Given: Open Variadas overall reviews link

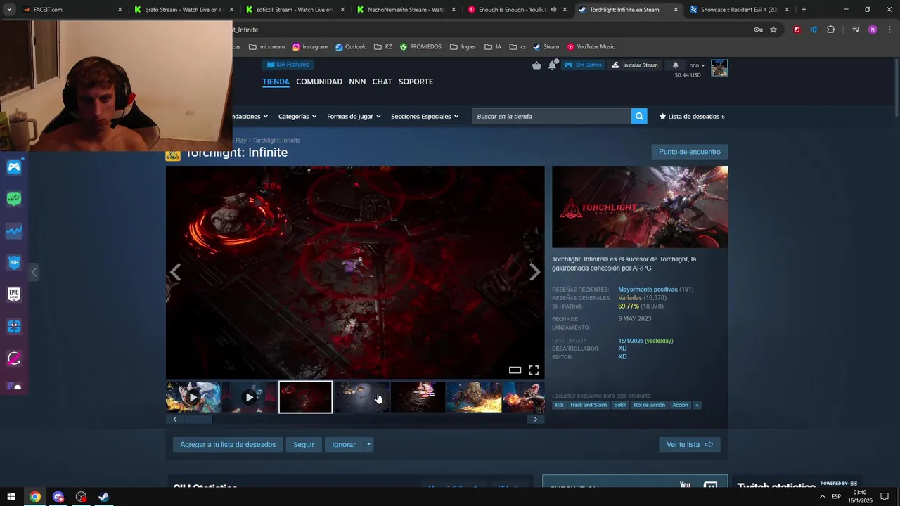Looking at the screenshot, I should [630, 298].
